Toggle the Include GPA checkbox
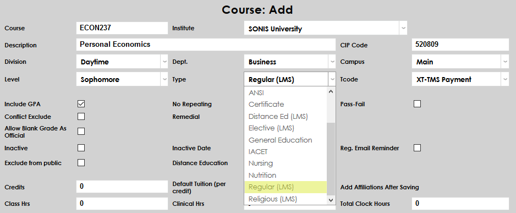Image resolution: width=516 pixels, height=213 pixels. point(81,103)
